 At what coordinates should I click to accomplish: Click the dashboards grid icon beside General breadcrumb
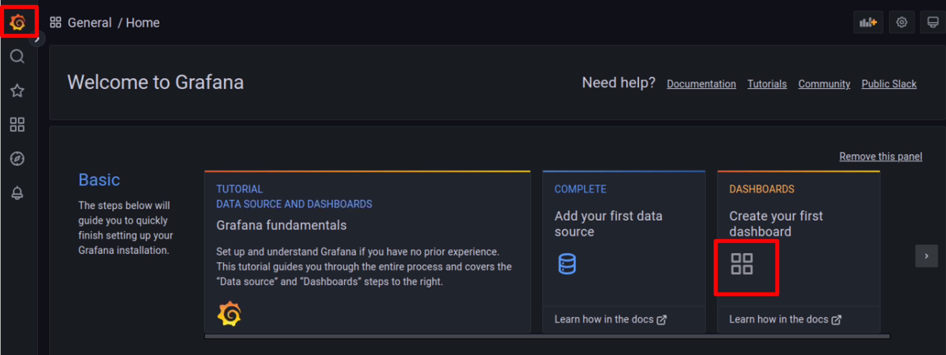[x=56, y=22]
